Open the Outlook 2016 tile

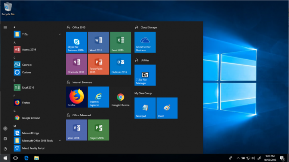point(120,64)
